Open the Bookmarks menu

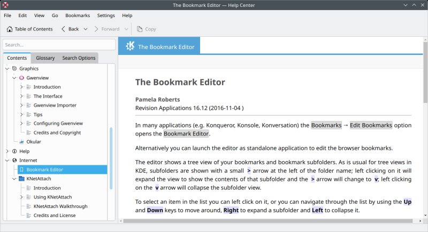(x=78, y=15)
